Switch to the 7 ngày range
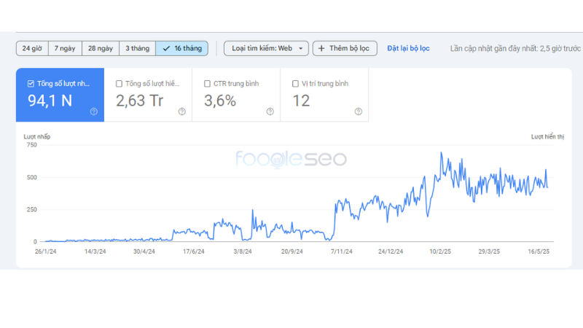This screenshot has height=328, width=583. coord(65,48)
